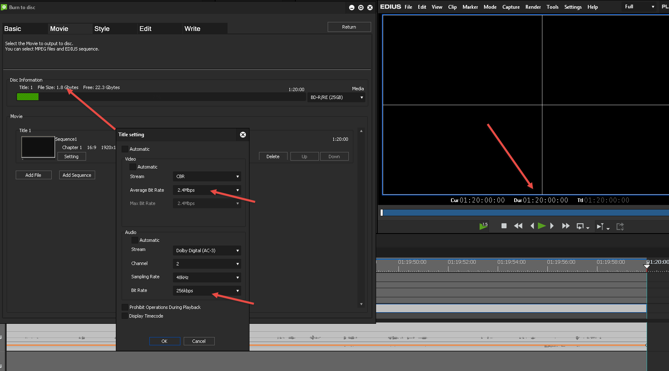Click the Return button
The height and width of the screenshot is (371, 669).
pyautogui.click(x=349, y=27)
